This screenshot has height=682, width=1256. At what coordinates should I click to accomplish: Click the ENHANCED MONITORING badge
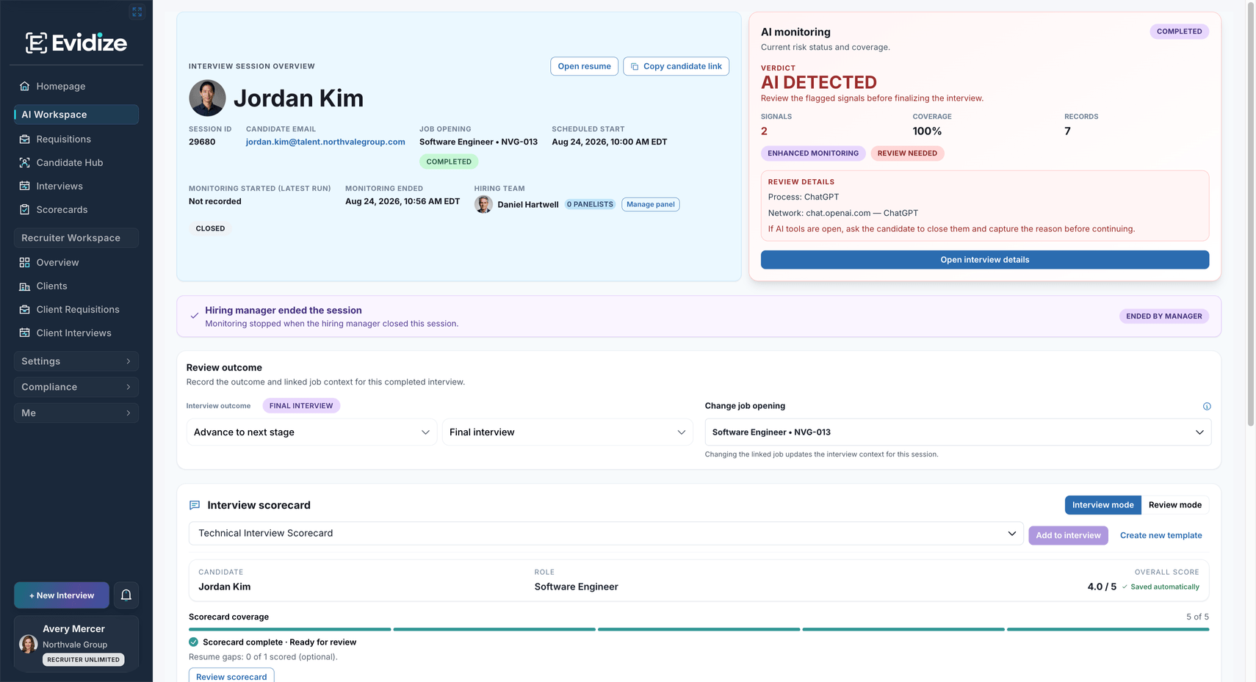point(813,153)
